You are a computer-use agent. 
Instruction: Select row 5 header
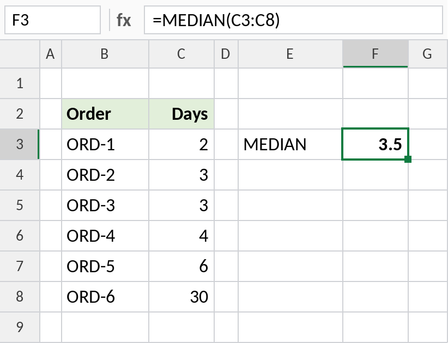click(20, 205)
